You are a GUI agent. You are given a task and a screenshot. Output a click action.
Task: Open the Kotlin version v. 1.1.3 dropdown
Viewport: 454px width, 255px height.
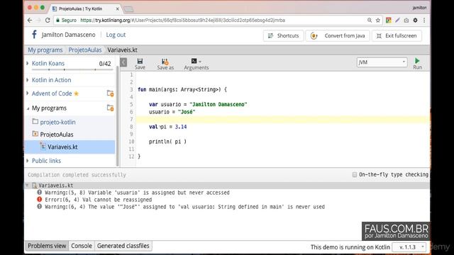click(409, 247)
